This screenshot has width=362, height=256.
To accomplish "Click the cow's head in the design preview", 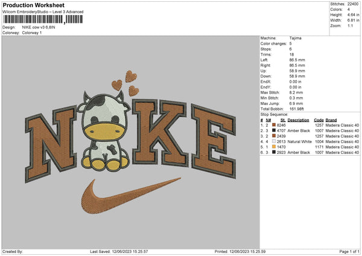I will pos(104,115).
